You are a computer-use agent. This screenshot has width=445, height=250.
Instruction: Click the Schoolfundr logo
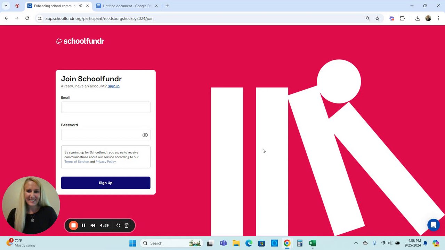tap(80, 41)
